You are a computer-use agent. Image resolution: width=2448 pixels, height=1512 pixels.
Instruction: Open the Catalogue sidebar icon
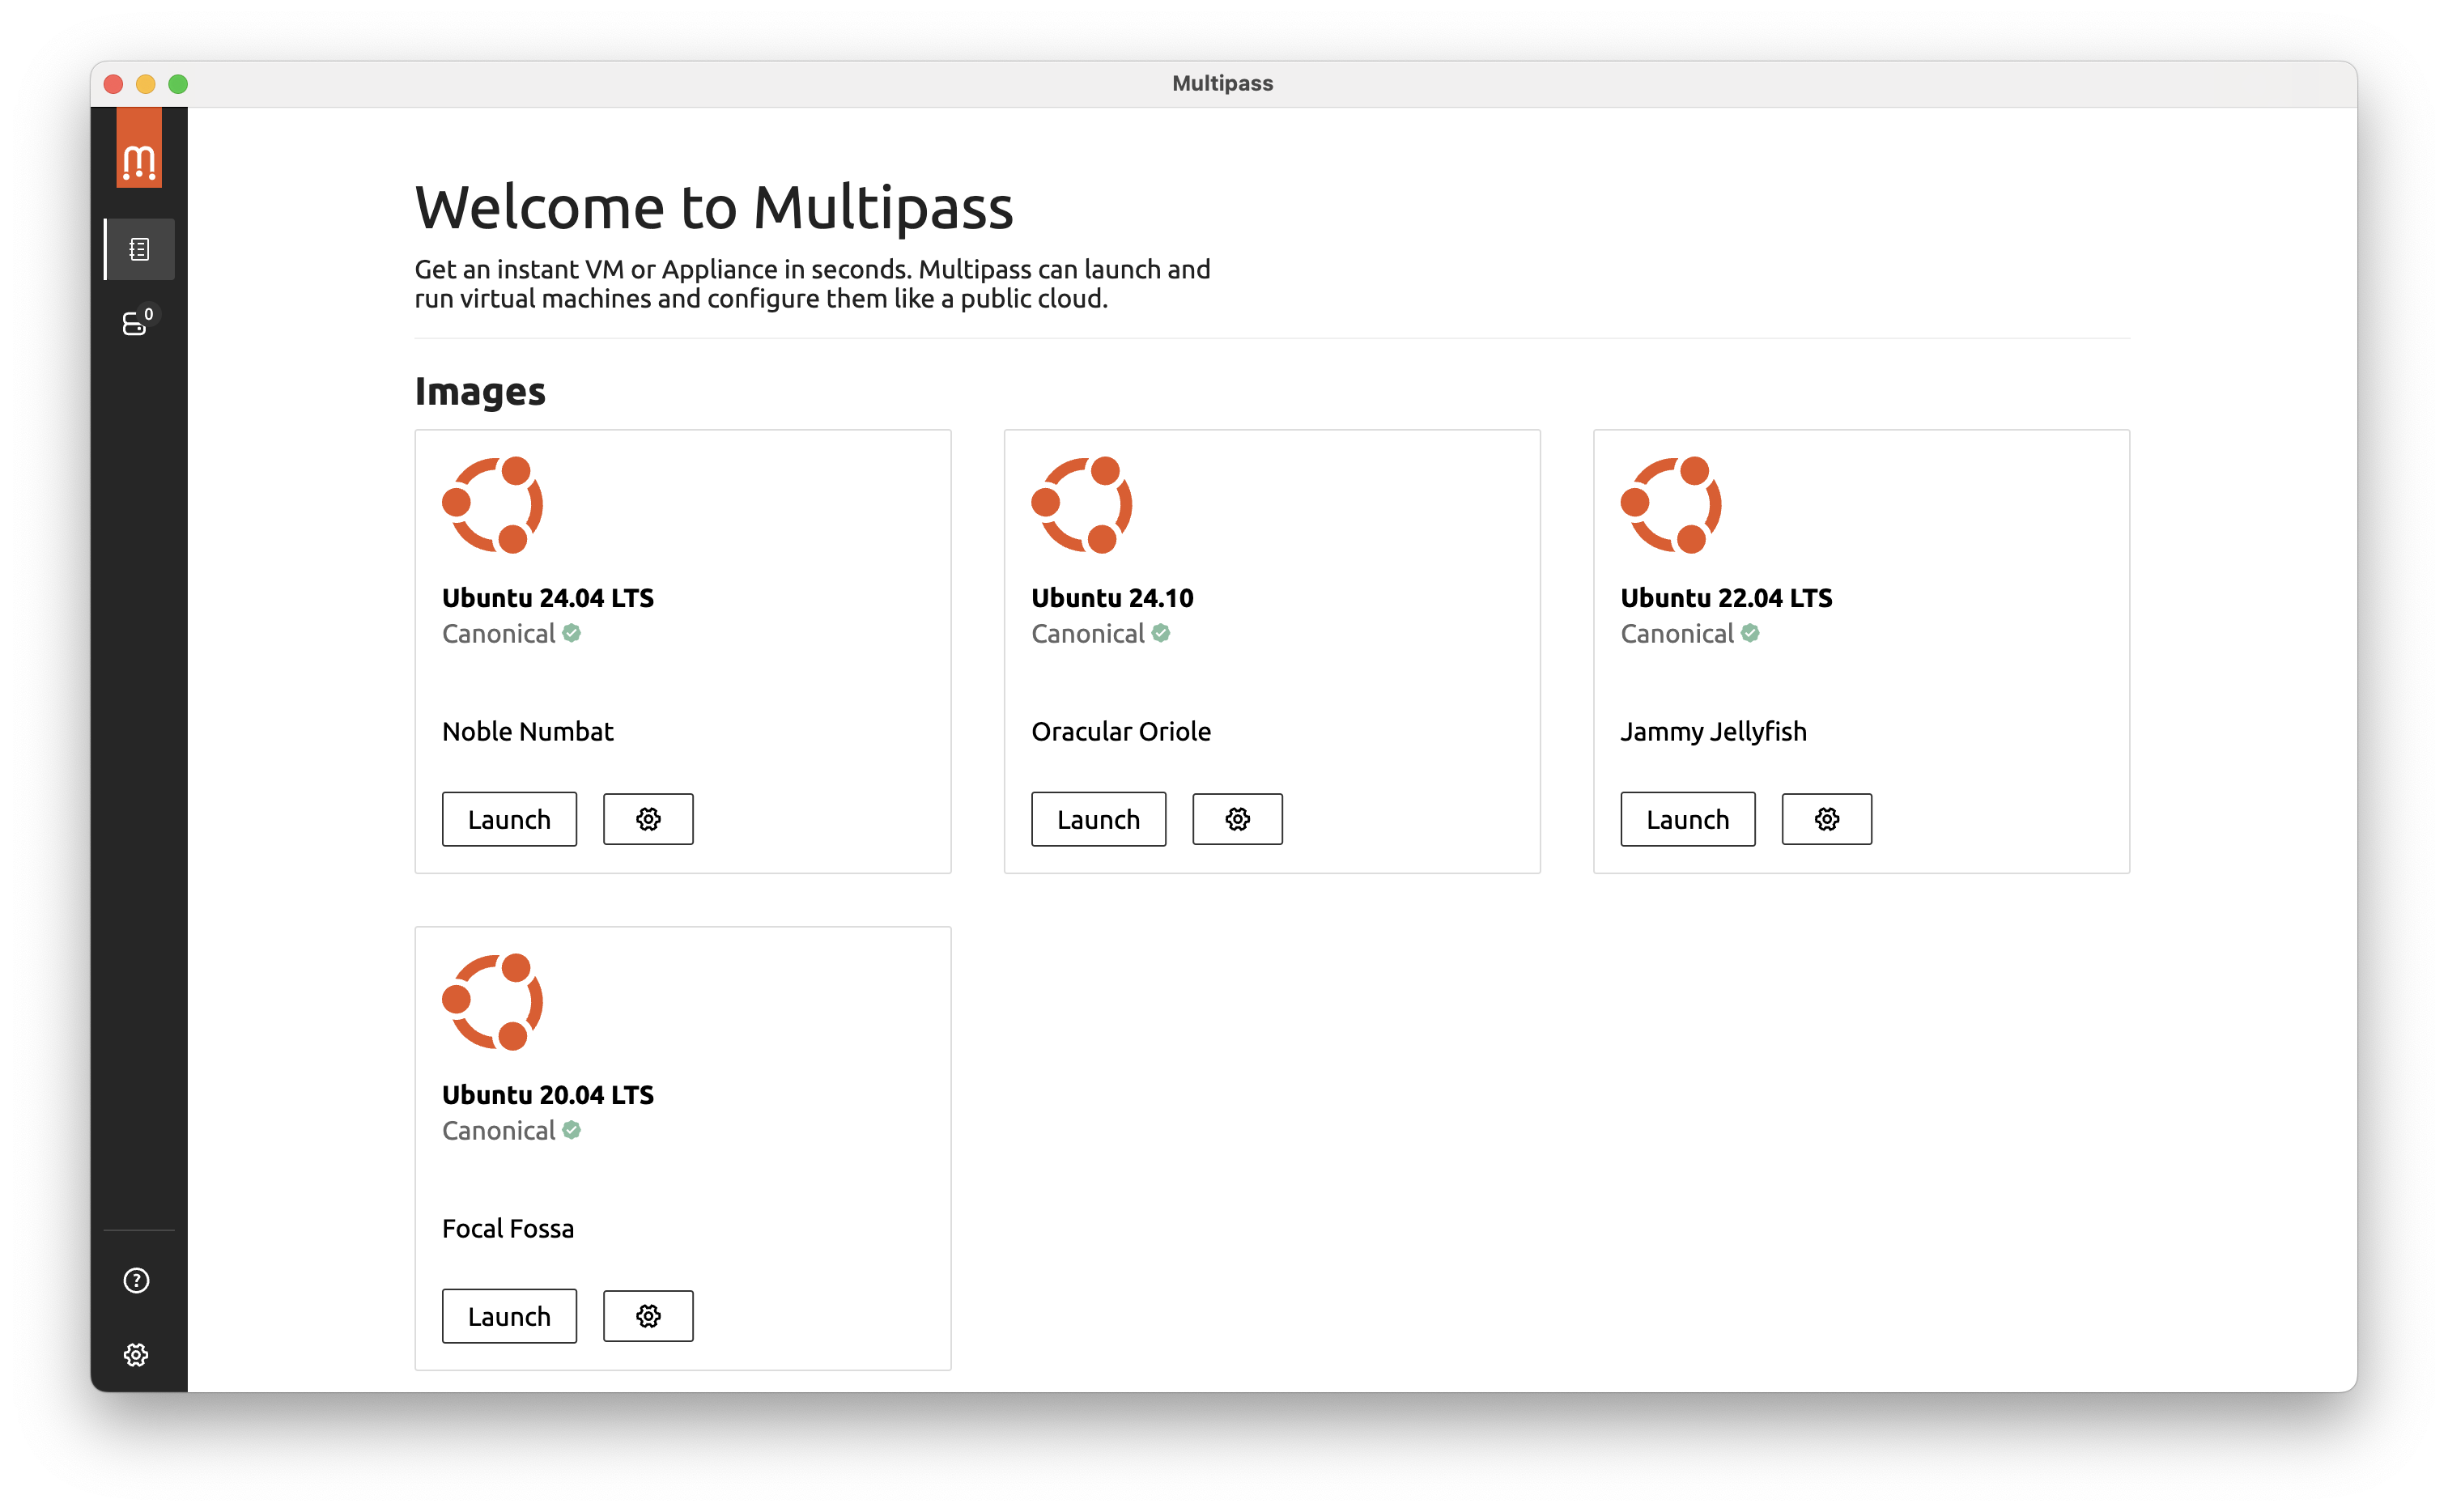(139, 249)
